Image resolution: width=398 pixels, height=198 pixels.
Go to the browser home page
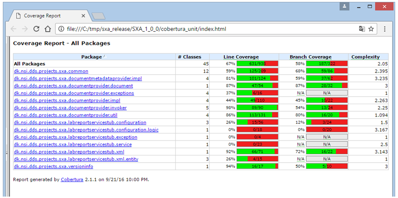pos(47,29)
